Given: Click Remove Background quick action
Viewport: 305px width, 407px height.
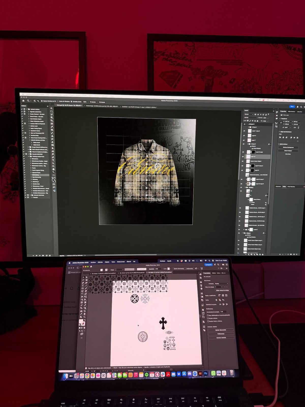Looking at the screenshot, I should click(x=288, y=147).
